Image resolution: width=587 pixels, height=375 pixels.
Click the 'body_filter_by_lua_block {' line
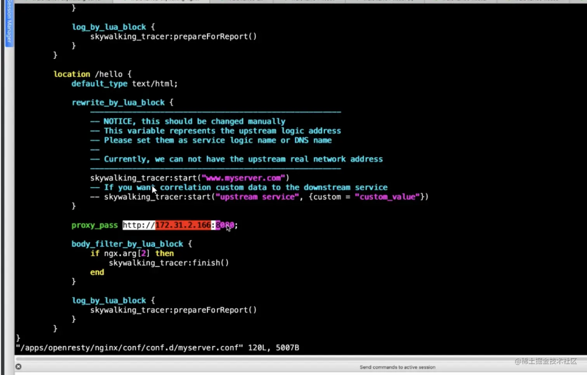[x=132, y=244]
